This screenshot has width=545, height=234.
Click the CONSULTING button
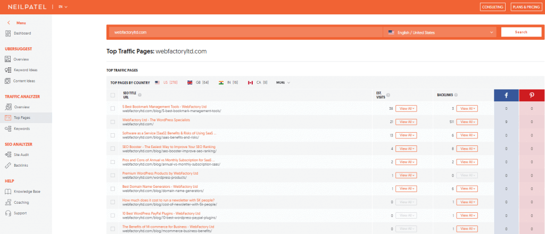[492, 7]
